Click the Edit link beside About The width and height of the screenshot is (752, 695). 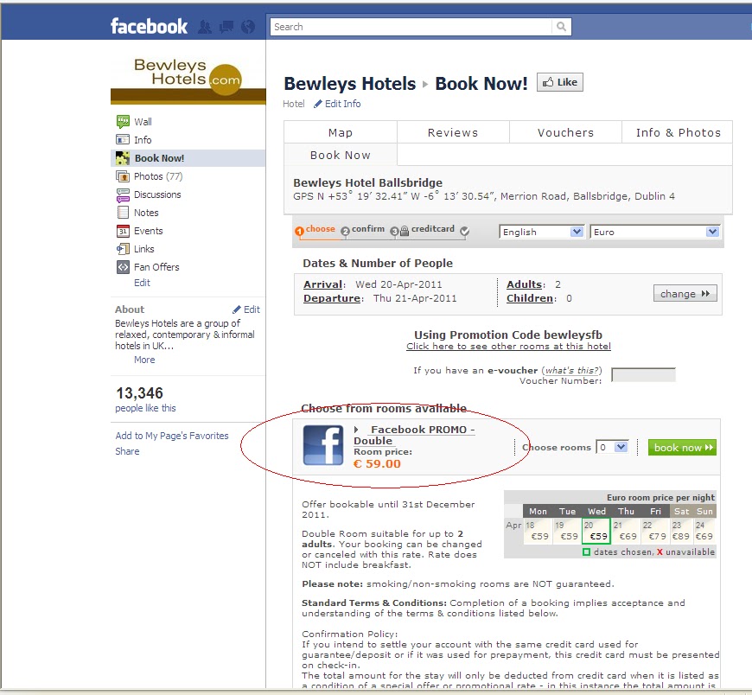(246, 309)
